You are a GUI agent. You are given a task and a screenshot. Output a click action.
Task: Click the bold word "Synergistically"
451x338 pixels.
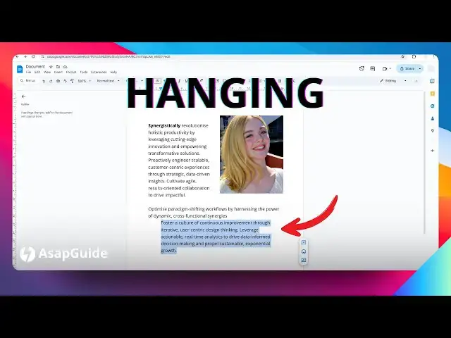[164, 125]
